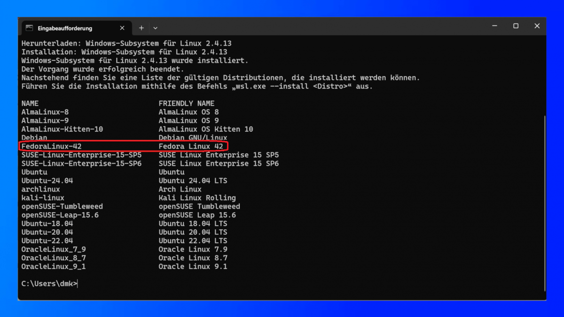564x317 pixels.
Task: Click the 'FRIENDLY NAME' column header text
Action: (186, 103)
